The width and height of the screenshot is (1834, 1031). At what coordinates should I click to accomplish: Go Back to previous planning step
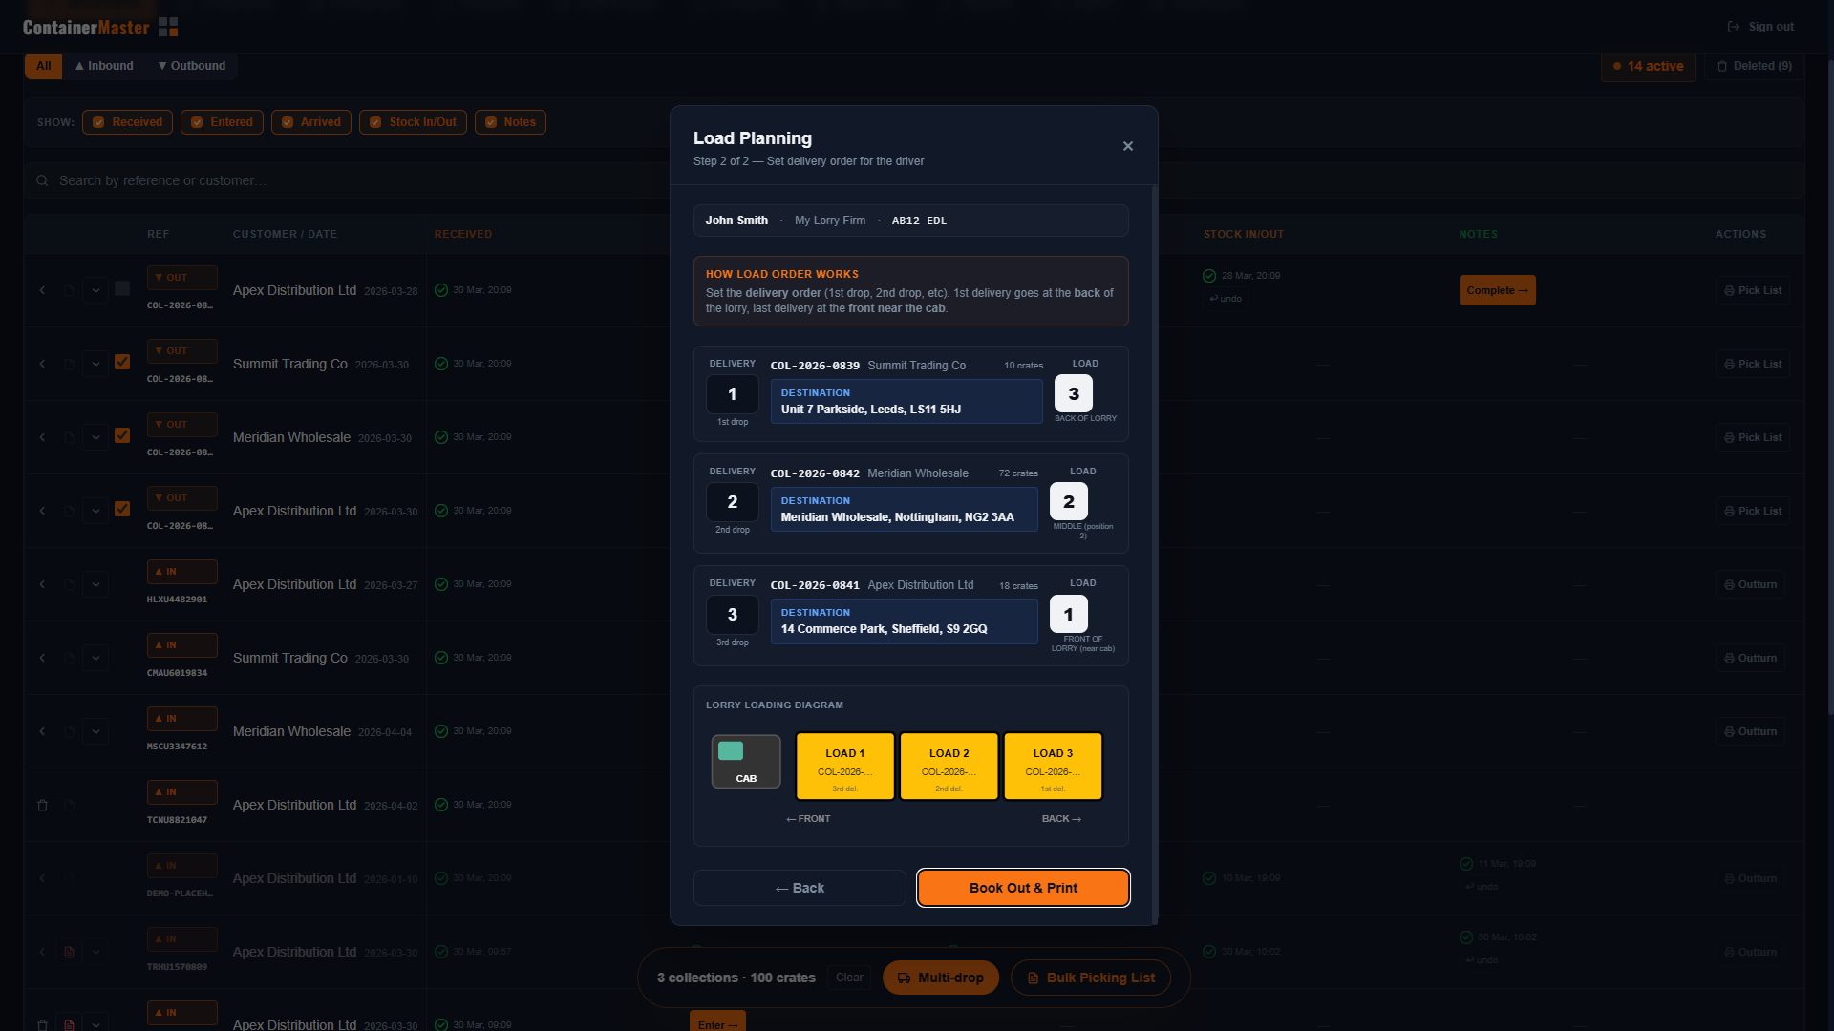click(800, 888)
